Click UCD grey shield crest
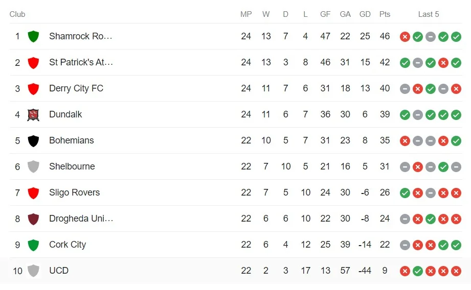Viewport: 471px width, 290px height. [33, 271]
